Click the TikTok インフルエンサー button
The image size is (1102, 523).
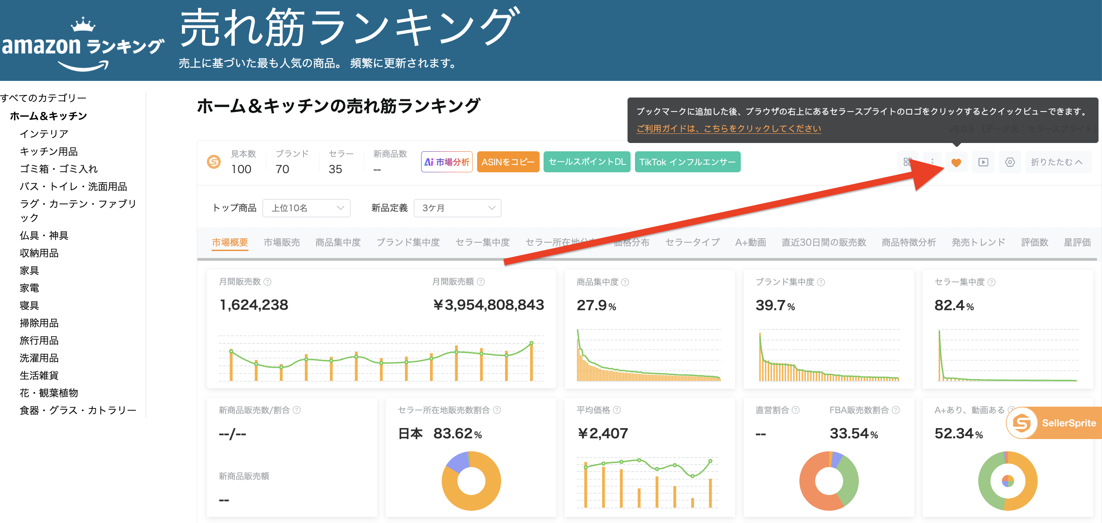[x=687, y=162]
